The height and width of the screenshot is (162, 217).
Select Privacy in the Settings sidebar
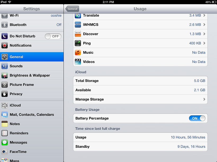pos(32,94)
